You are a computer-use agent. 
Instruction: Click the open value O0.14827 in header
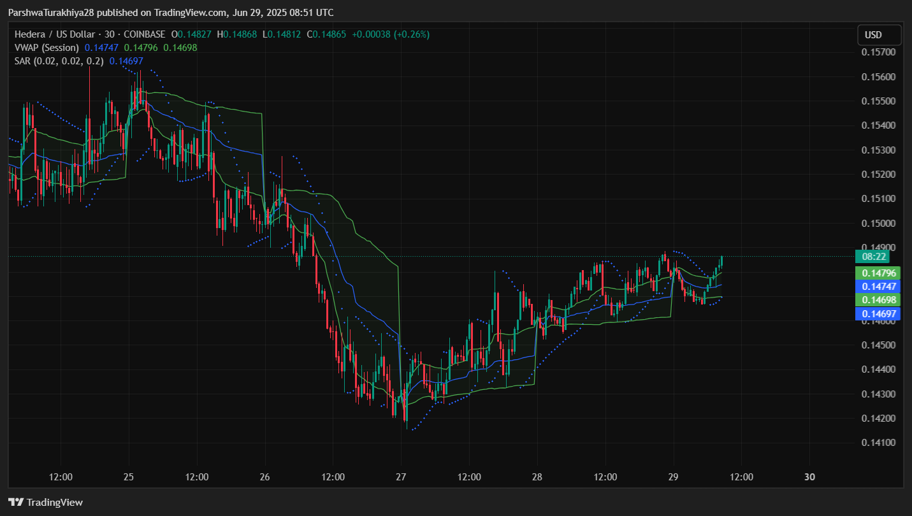(x=192, y=34)
